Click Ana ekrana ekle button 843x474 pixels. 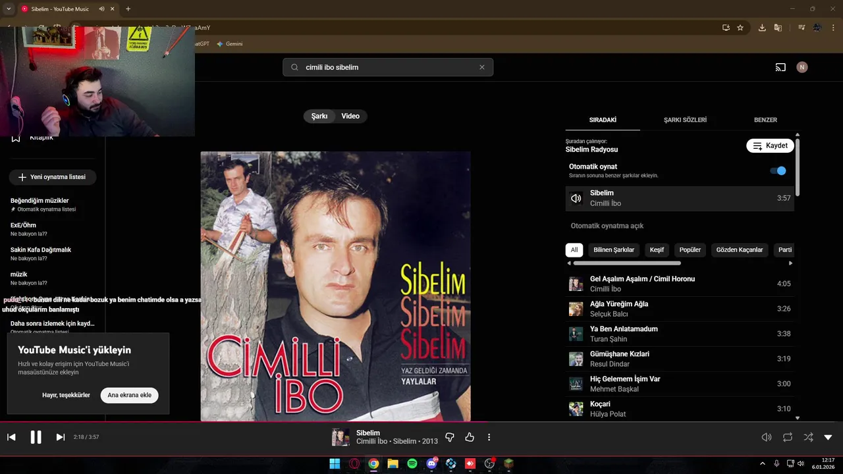pyautogui.click(x=129, y=395)
